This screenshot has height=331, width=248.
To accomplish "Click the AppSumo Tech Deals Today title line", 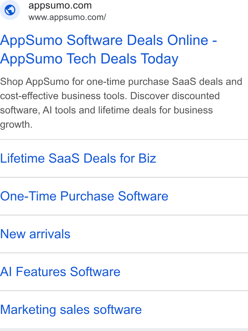I will [89, 59].
